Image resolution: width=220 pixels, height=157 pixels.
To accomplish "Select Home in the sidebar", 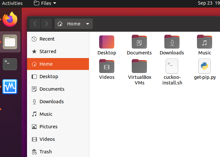I will [x=58, y=64].
